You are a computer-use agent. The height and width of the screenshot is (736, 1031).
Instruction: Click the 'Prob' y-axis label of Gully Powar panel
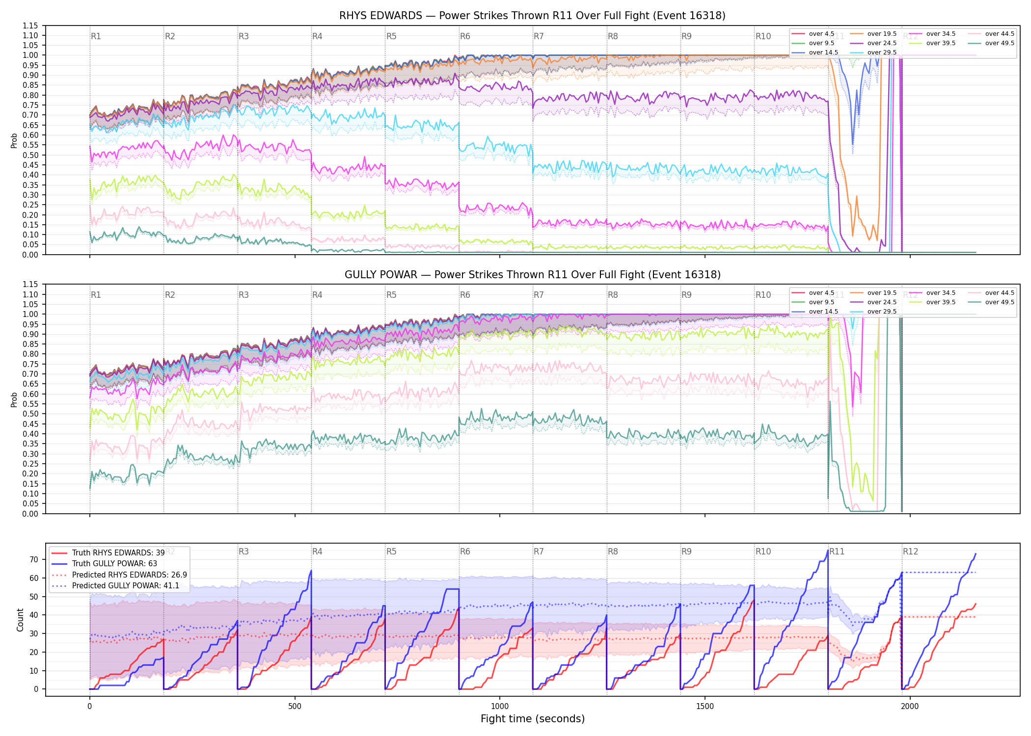[14, 399]
